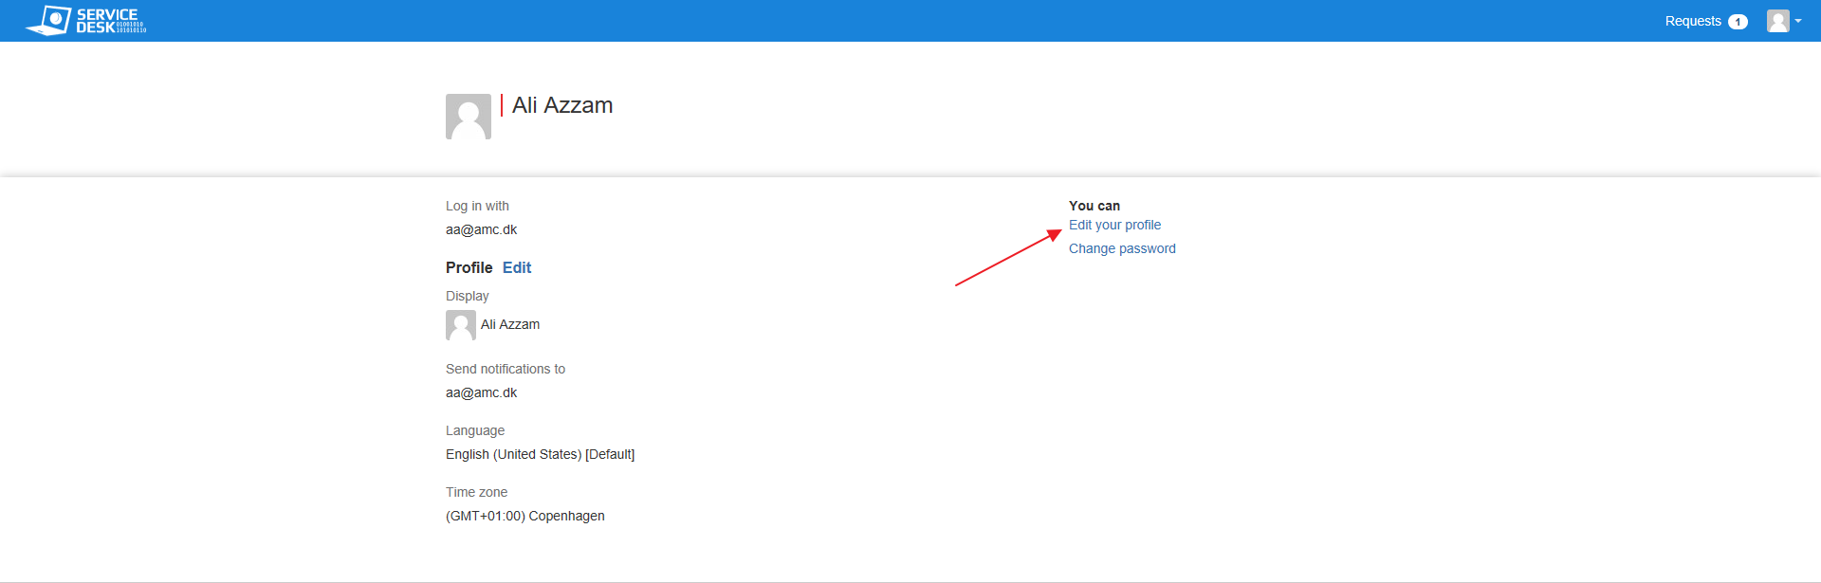The image size is (1821, 583).
Task: Click the large profile avatar beside heading
Action: 469,117
